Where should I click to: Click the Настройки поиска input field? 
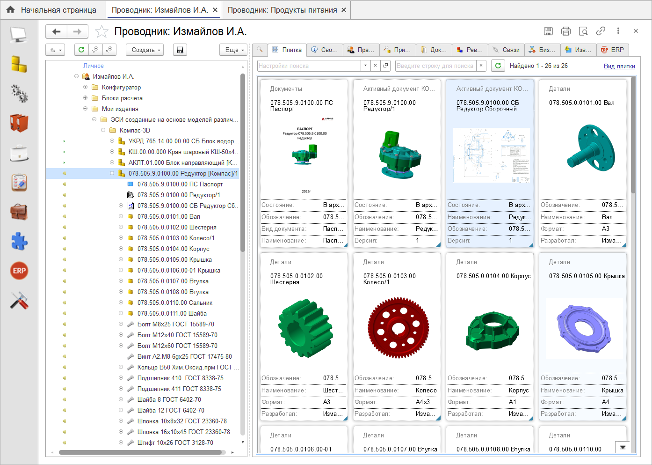(309, 66)
